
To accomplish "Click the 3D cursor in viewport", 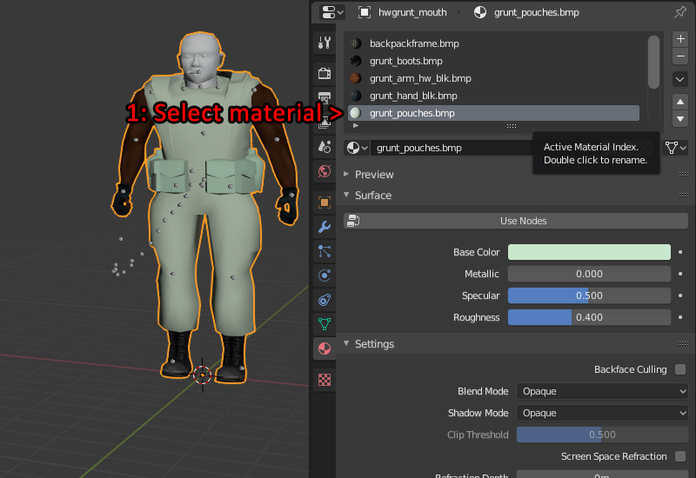I will pos(203,375).
